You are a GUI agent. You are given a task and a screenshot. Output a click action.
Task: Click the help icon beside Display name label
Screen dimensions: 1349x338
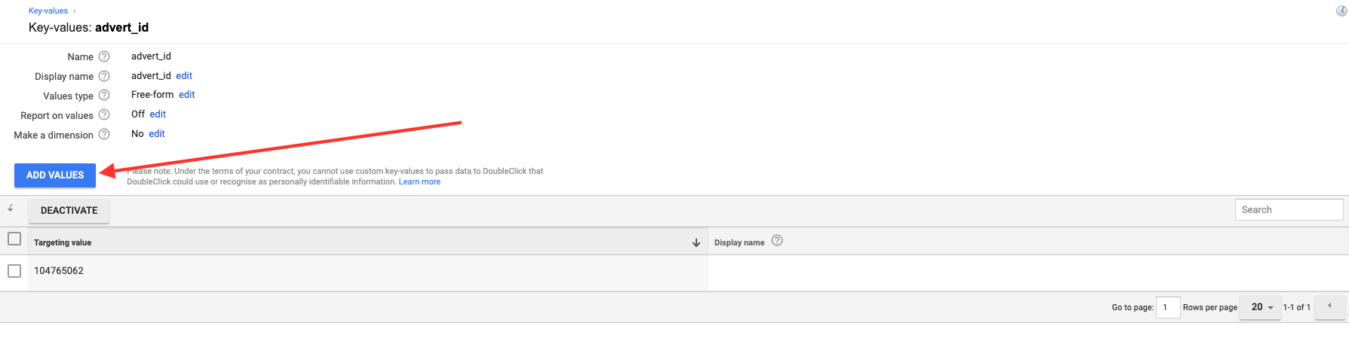[x=104, y=76]
